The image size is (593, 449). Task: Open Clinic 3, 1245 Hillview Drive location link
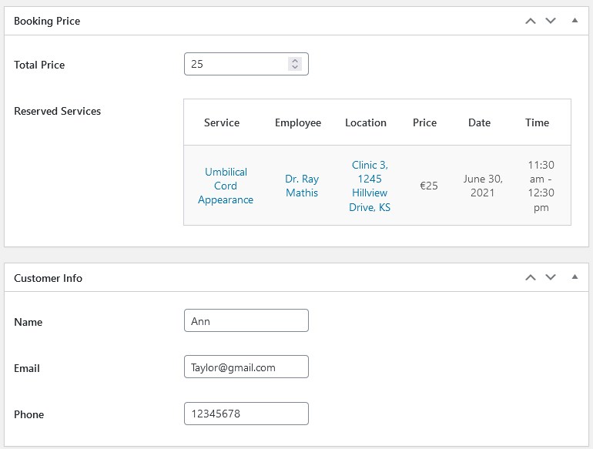[370, 186]
